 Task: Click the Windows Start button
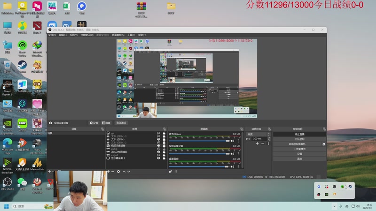point(7,206)
